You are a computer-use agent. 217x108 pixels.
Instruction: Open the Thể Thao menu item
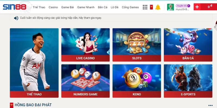point(39,7)
